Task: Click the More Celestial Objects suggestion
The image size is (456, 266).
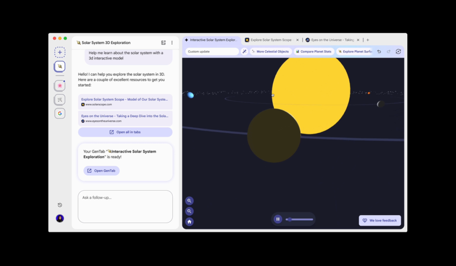Action: 270,51
